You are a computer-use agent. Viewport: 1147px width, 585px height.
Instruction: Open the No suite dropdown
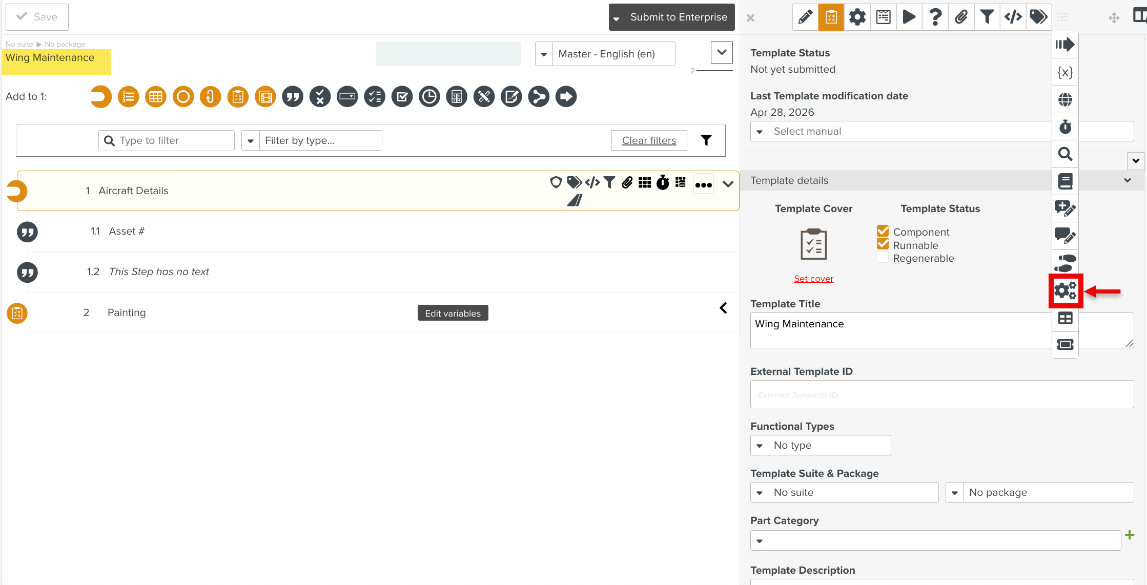tap(845, 492)
